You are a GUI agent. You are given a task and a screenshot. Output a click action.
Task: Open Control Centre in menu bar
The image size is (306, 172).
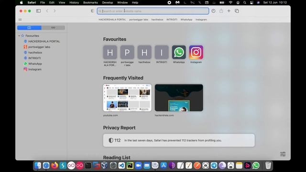[x=251, y=2]
